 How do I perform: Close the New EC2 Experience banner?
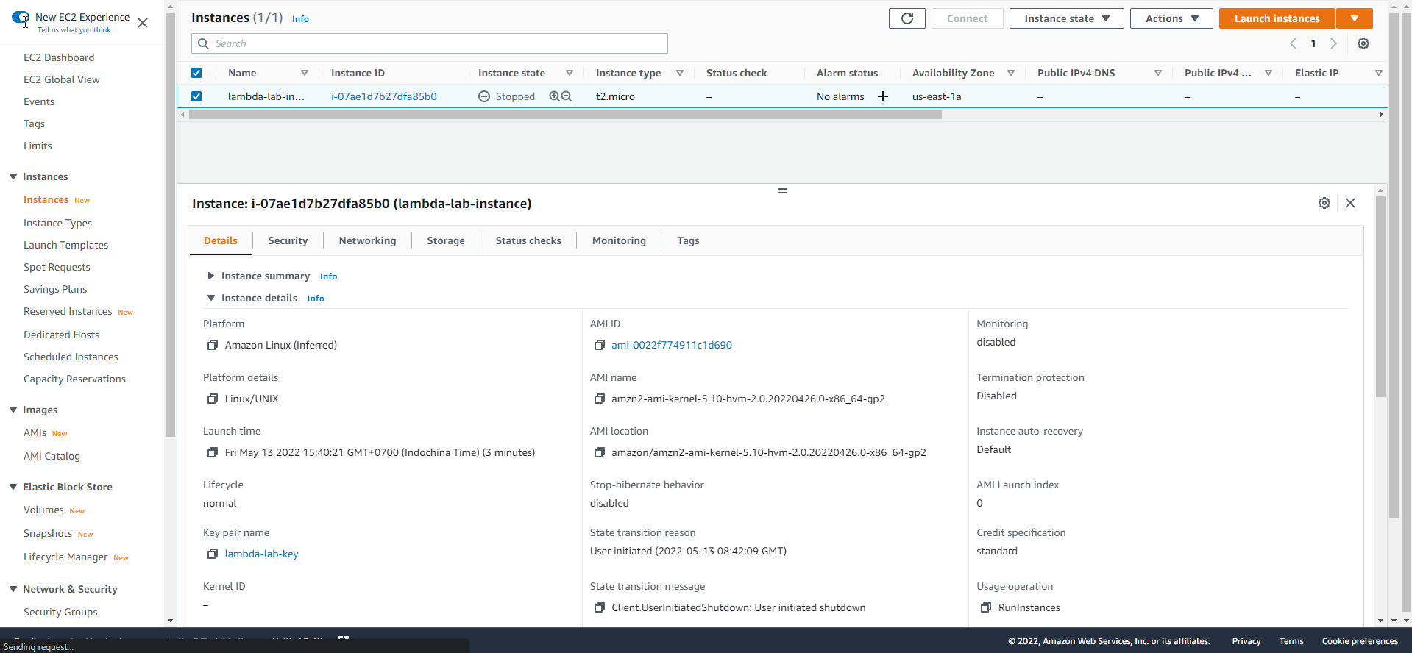pos(143,23)
